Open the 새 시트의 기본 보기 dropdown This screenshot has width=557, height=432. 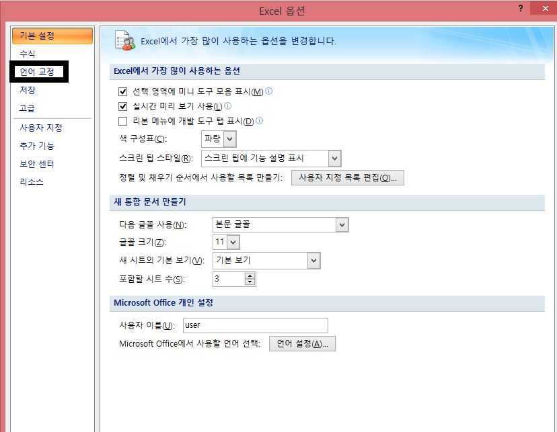pyautogui.click(x=313, y=261)
